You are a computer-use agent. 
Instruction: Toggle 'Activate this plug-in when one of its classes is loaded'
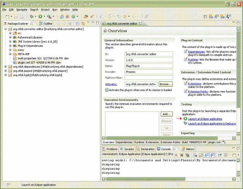(107, 90)
